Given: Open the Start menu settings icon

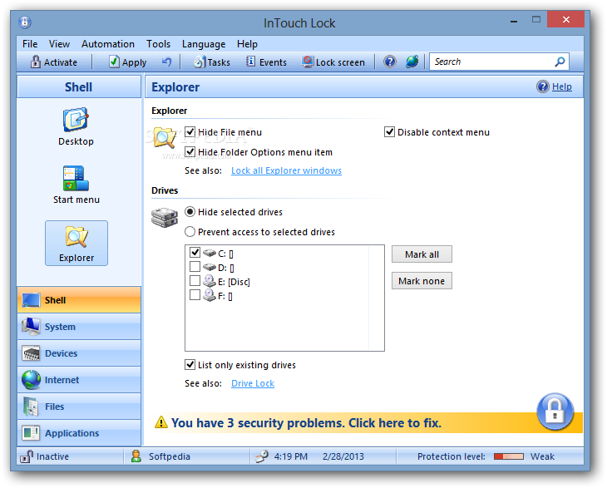Looking at the screenshot, I should [76, 185].
